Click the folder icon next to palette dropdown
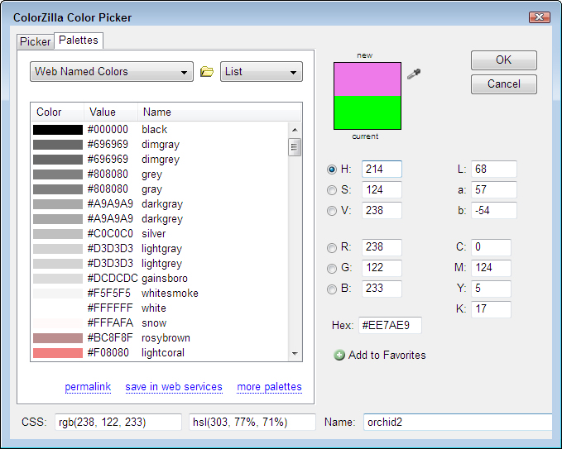562x449 pixels. click(207, 72)
